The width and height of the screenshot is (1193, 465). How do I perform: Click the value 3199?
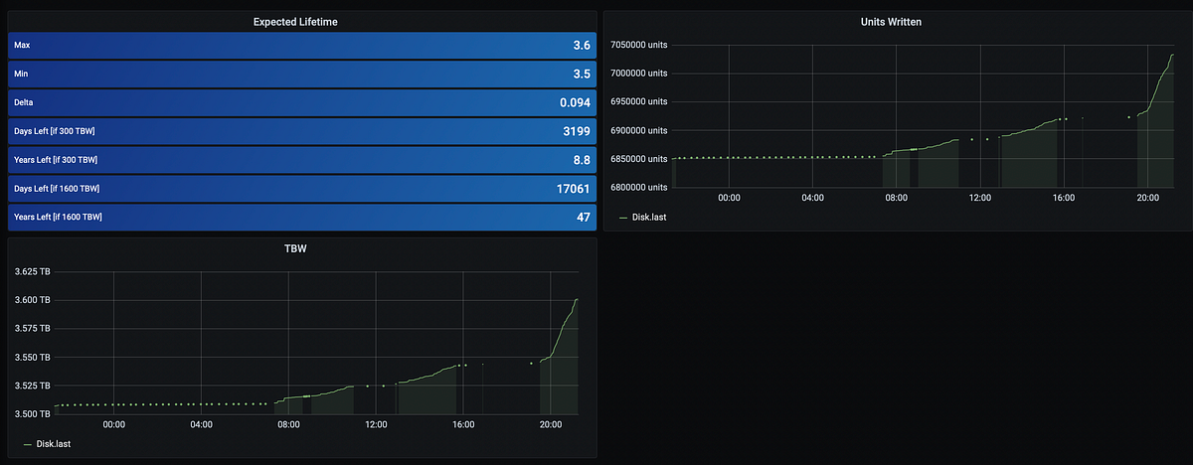576,131
